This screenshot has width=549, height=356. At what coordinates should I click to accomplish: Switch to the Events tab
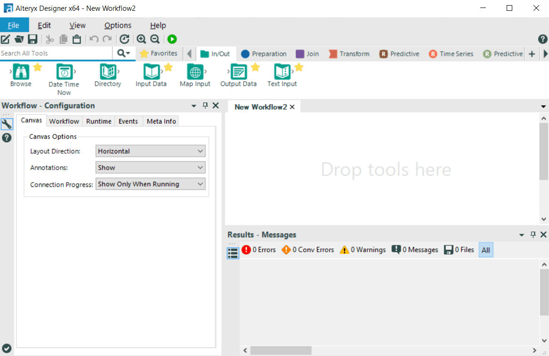(128, 121)
